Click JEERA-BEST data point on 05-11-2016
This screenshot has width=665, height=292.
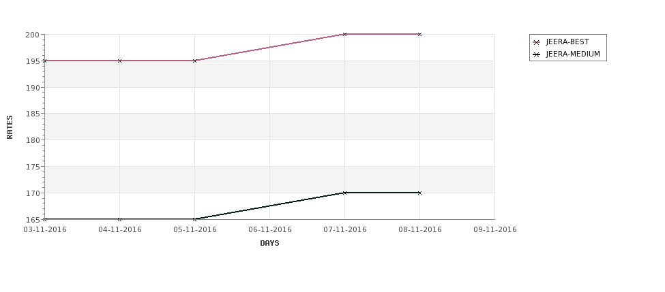(x=194, y=61)
